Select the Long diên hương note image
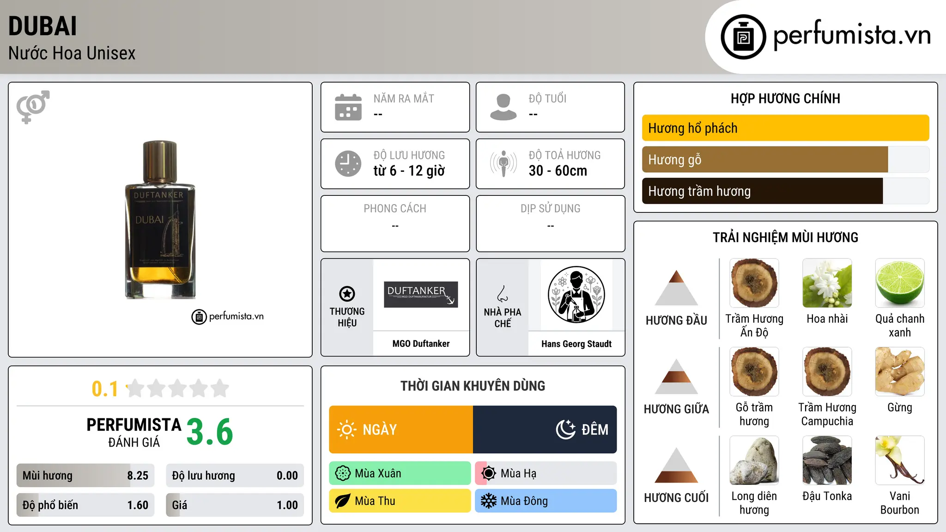 click(x=754, y=460)
